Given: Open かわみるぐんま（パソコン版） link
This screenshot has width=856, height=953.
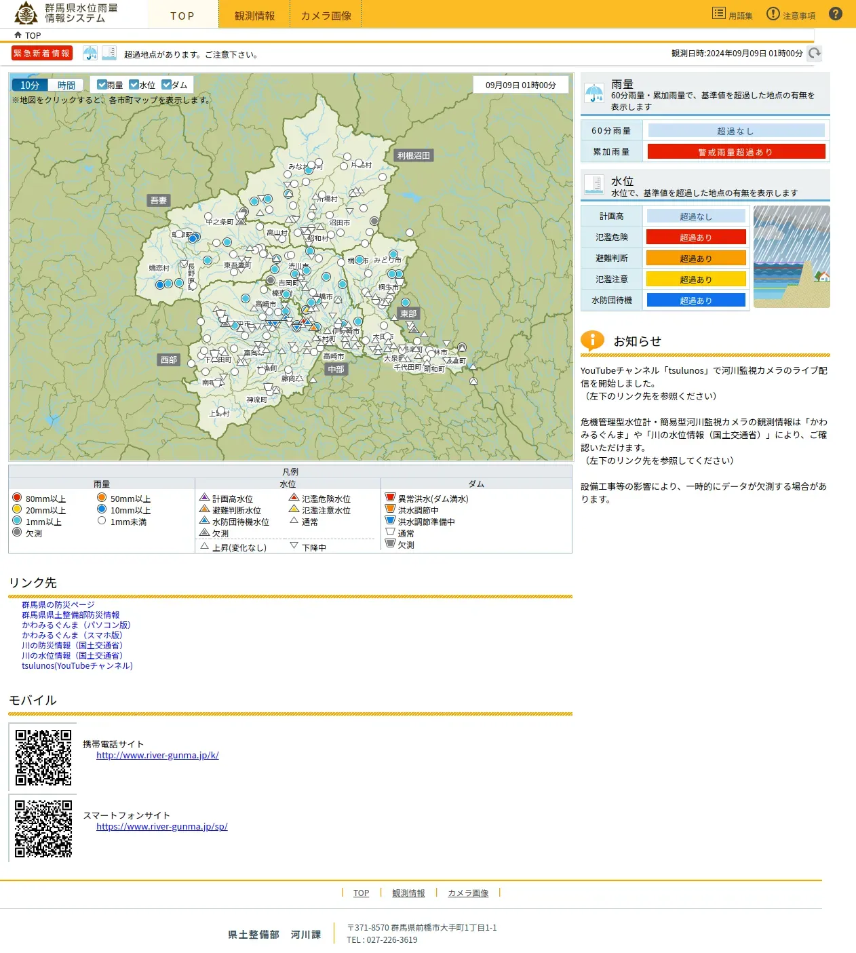Looking at the screenshot, I should coord(76,625).
